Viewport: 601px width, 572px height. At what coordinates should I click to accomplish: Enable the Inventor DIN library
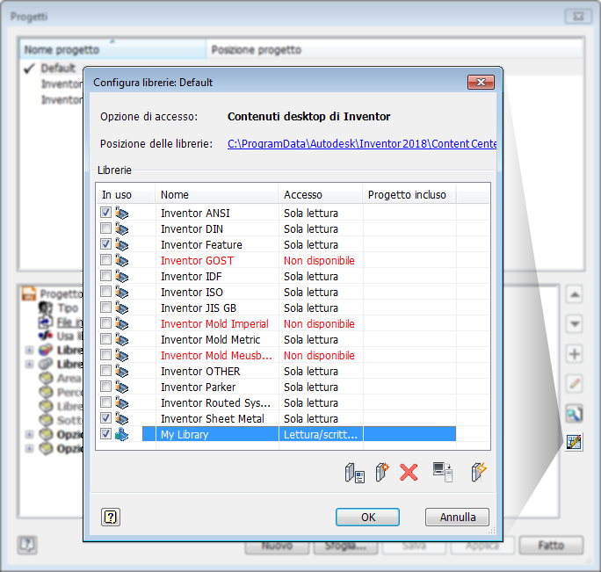pyautogui.click(x=105, y=228)
